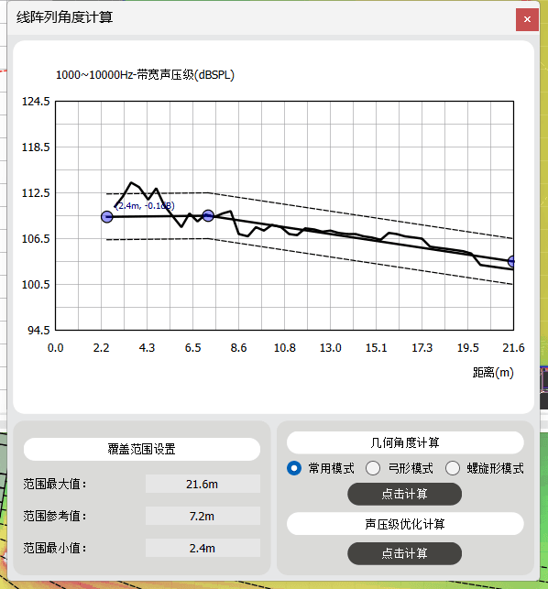This screenshot has height=589, width=548.
Task: Click 点击计算 under 几何角度计算
Action: [404, 494]
